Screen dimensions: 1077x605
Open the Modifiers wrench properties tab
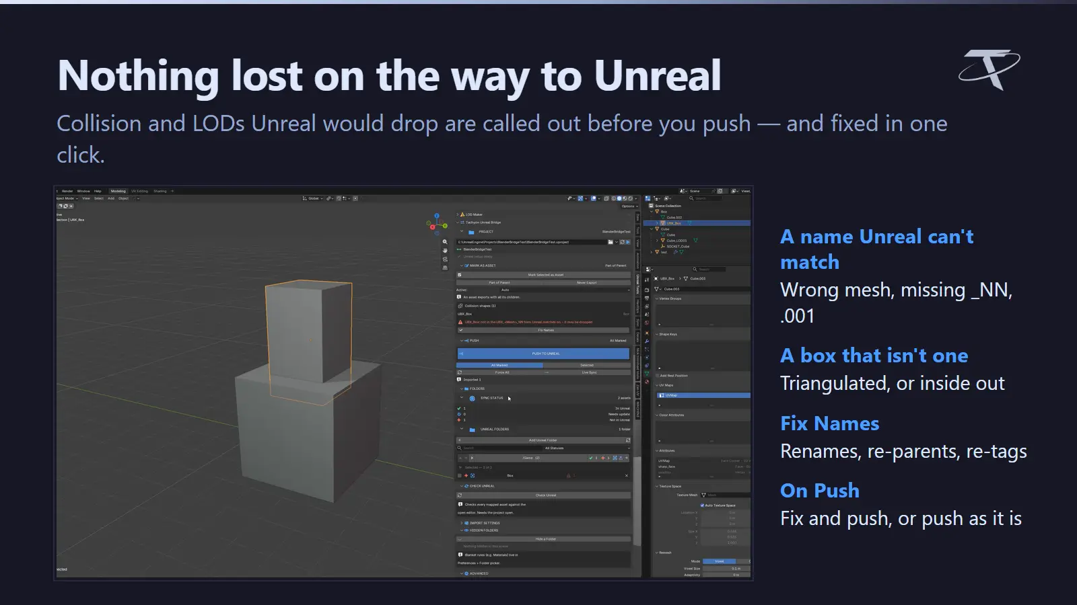[647, 341]
